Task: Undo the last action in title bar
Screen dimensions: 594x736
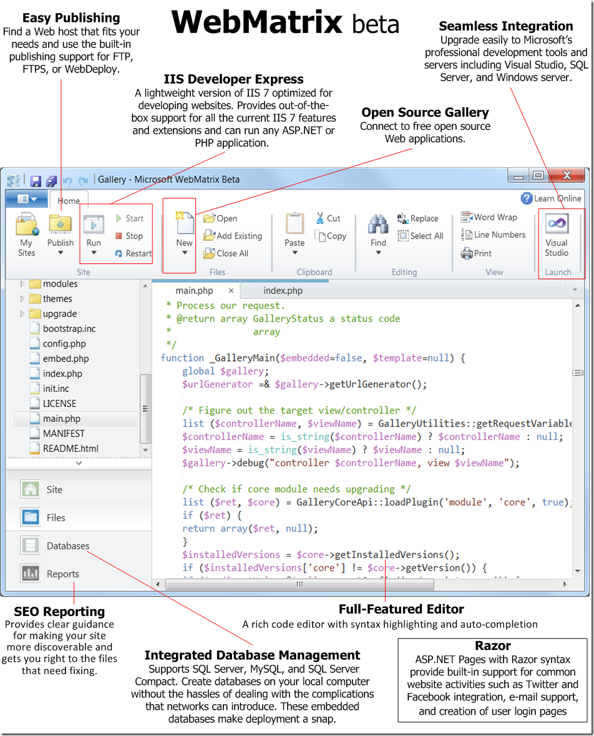Action: pyautogui.click(x=67, y=181)
